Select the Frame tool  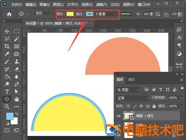point(17,46)
